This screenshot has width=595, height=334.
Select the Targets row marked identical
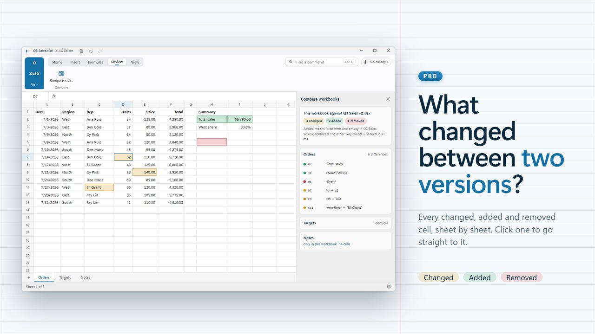pyautogui.click(x=345, y=223)
